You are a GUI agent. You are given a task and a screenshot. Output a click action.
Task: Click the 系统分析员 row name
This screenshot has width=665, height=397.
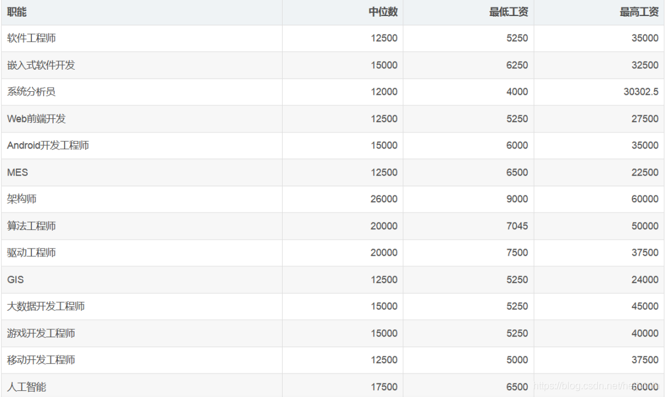pos(31,92)
